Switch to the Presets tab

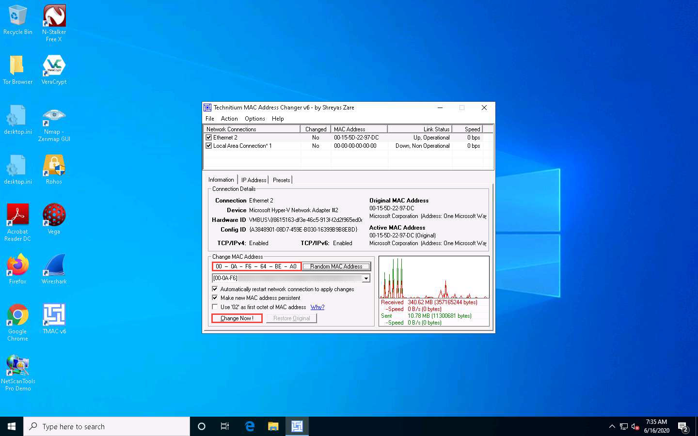(281, 180)
